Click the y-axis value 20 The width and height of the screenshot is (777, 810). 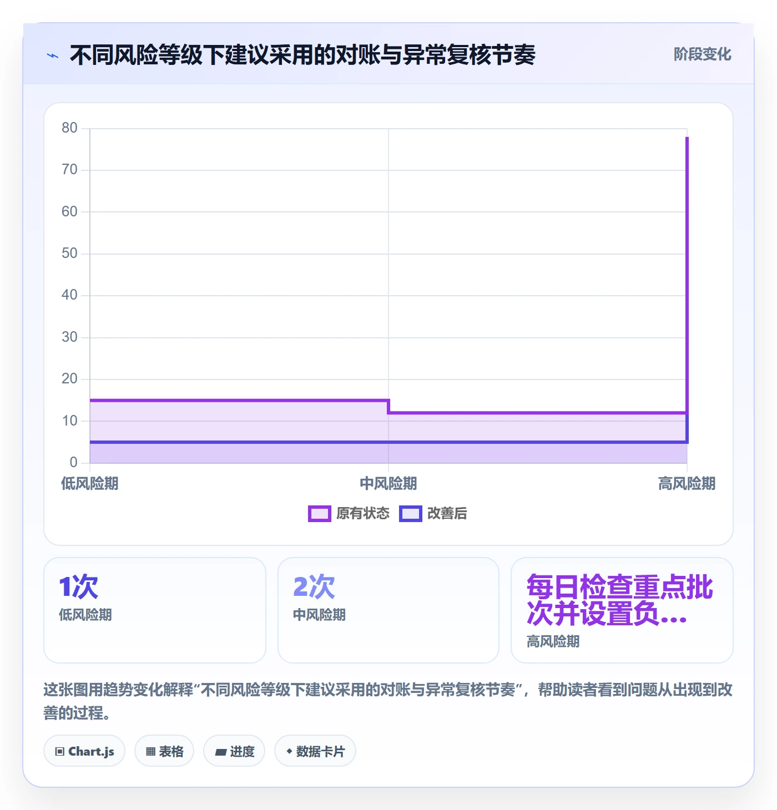tap(69, 379)
